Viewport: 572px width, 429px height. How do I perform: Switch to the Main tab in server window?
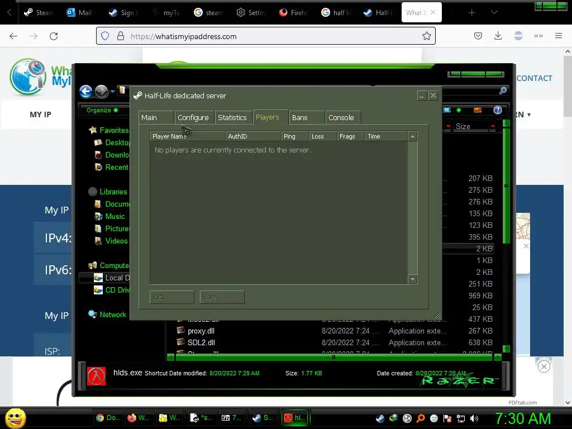point(156,117)
